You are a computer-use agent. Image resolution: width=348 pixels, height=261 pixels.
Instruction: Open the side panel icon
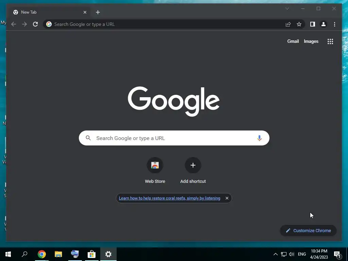tap(313, 24)
